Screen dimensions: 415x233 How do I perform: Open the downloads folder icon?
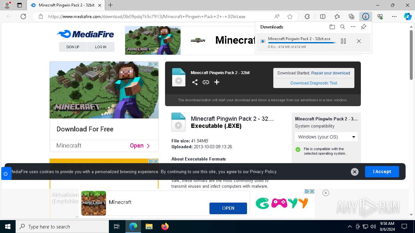tap(332, 27)
